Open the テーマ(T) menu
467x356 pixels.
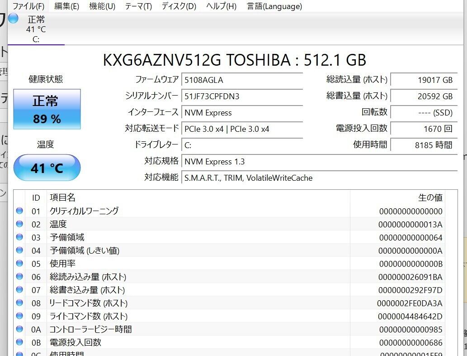(138, 6)
